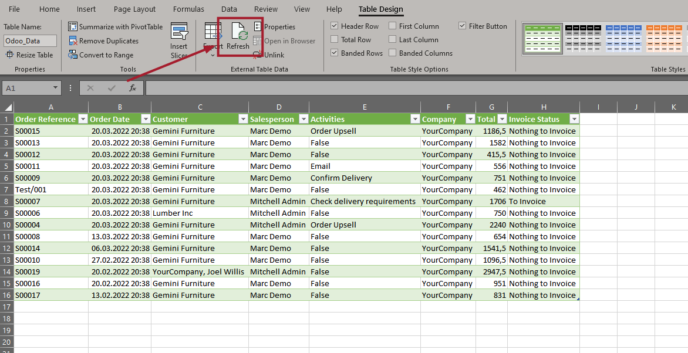Click the Table Name field showing Odoo_Data

[30, 41]
